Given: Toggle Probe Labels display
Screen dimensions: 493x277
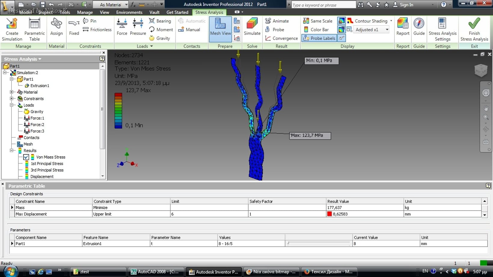Looking at the screenshot, I should pyautogui.click(x=319, y=38).
